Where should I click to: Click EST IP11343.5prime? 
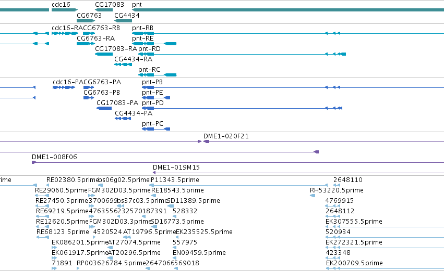pos(174,180)
